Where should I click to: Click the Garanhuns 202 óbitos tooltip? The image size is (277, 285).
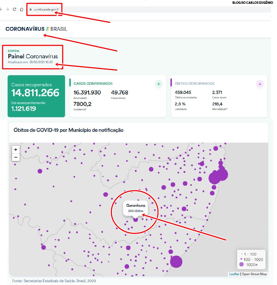click(x=135, y=208)
